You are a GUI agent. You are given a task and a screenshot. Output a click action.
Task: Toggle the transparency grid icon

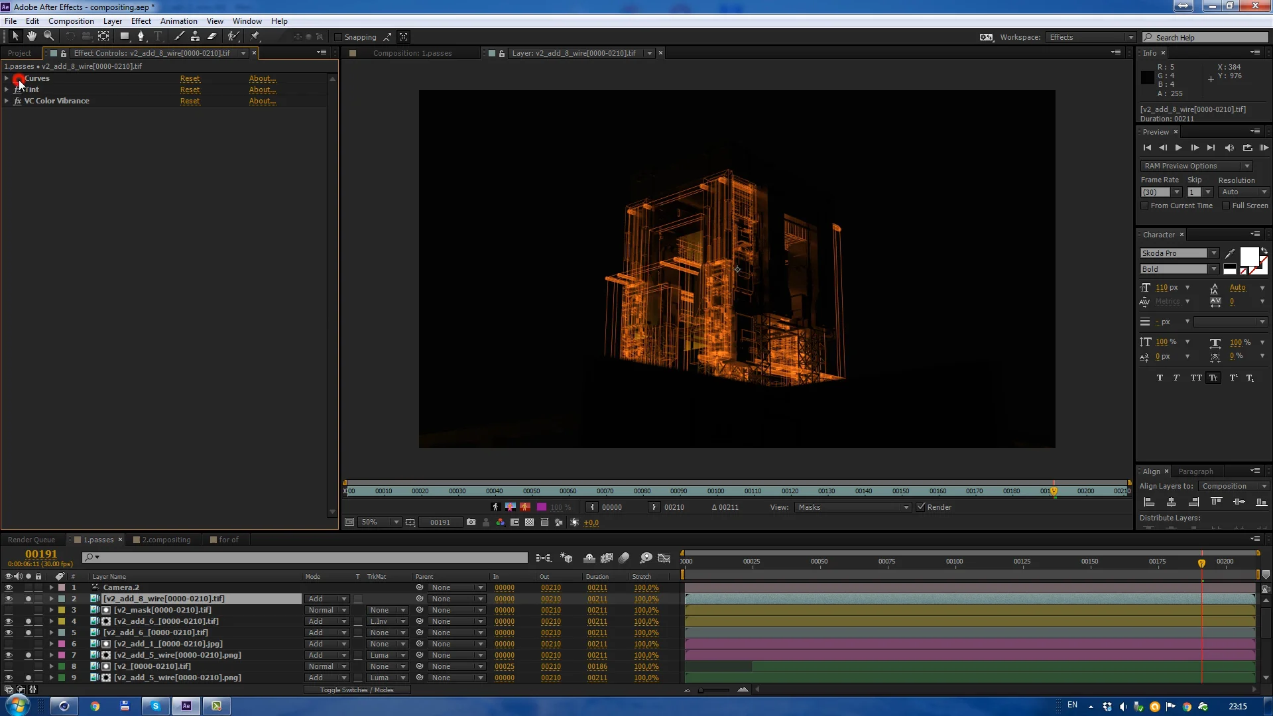pos(530,522)
